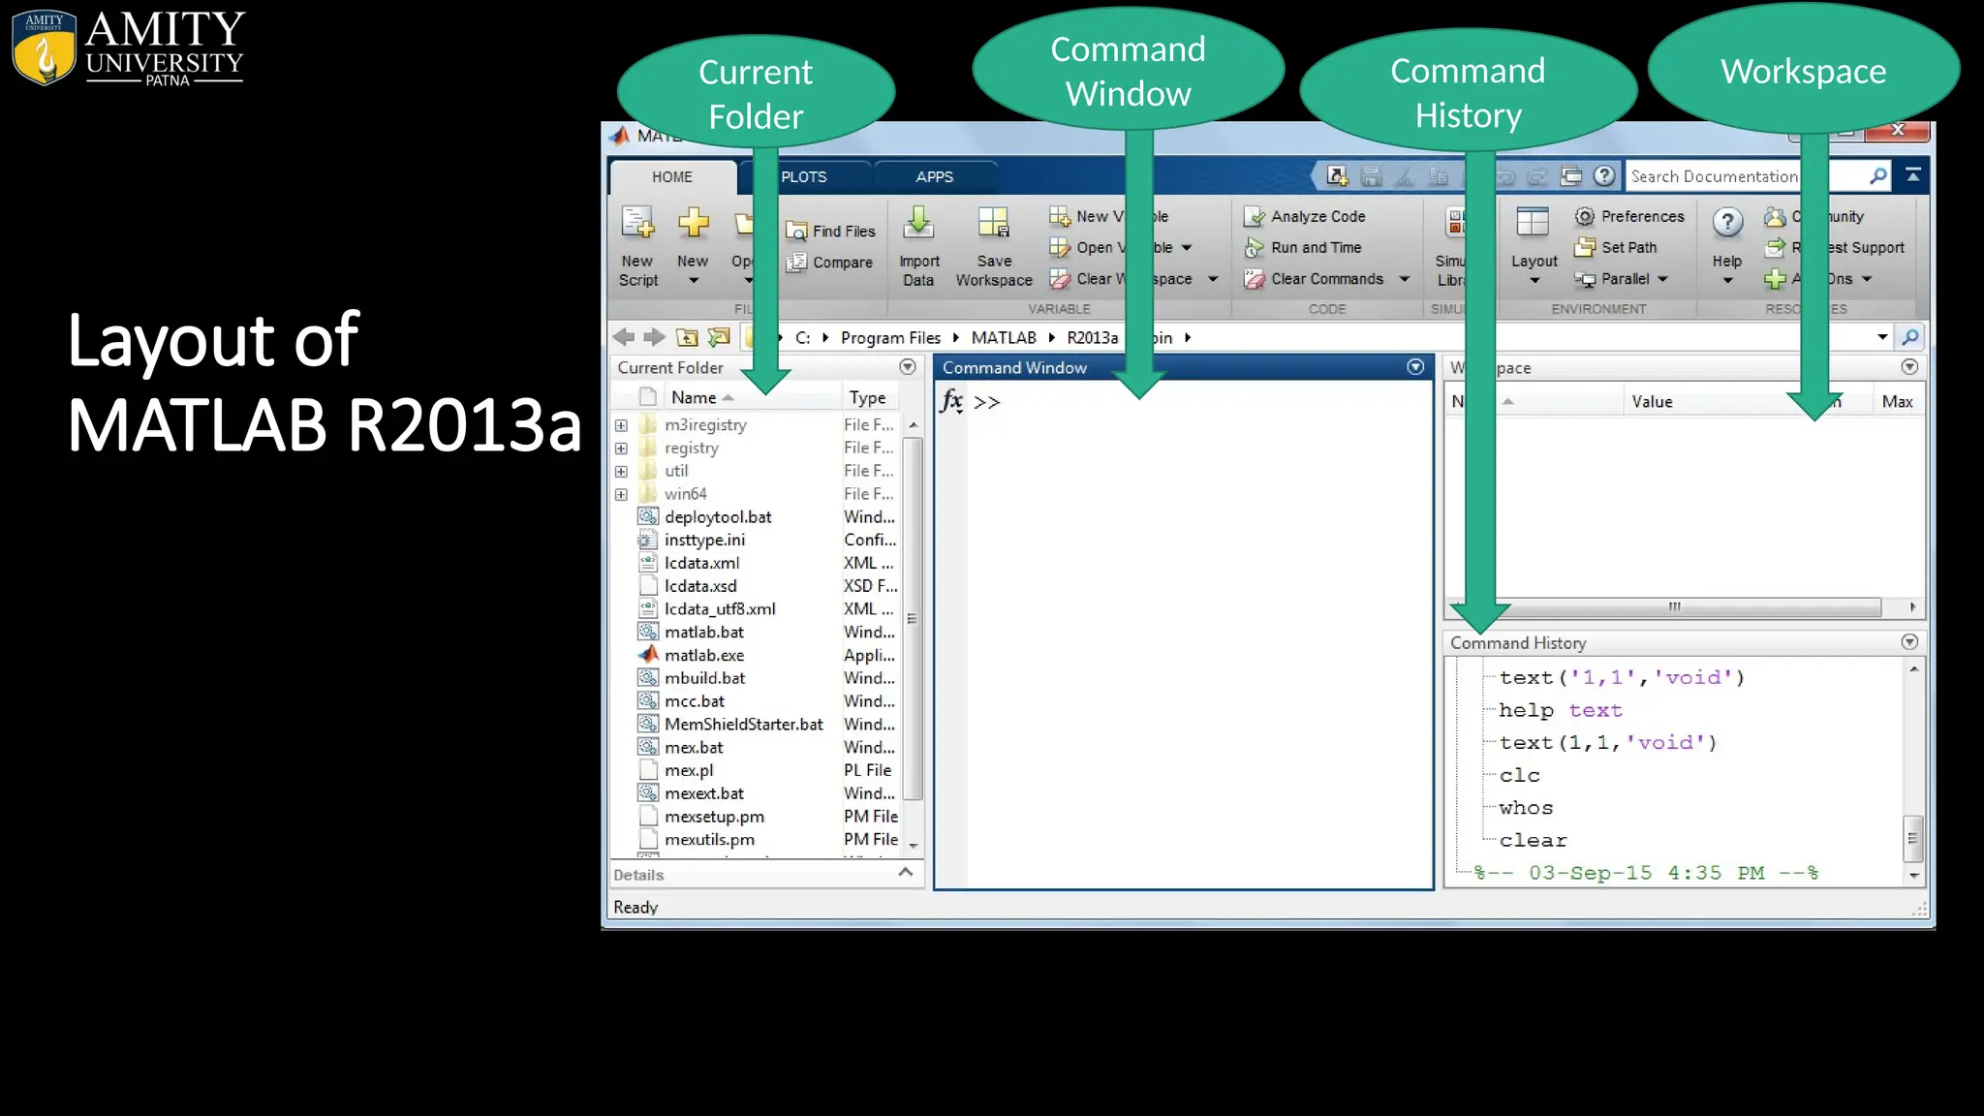
Task: Click Program Files in path bar
Action: 890,337
